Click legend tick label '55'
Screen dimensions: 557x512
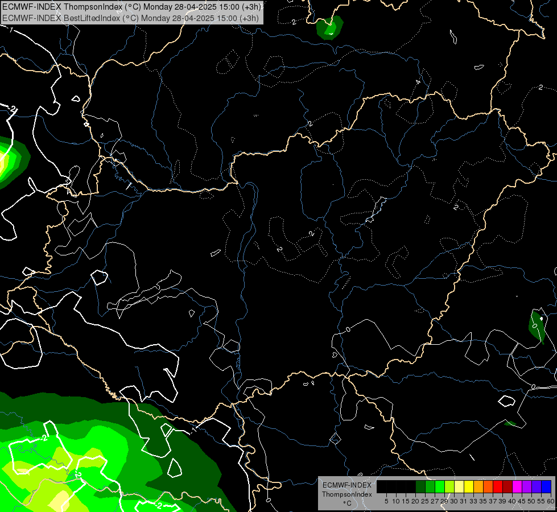coord(542,501)
